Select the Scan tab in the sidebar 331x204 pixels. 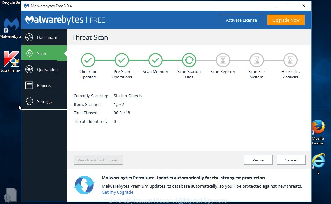point(44,53)
